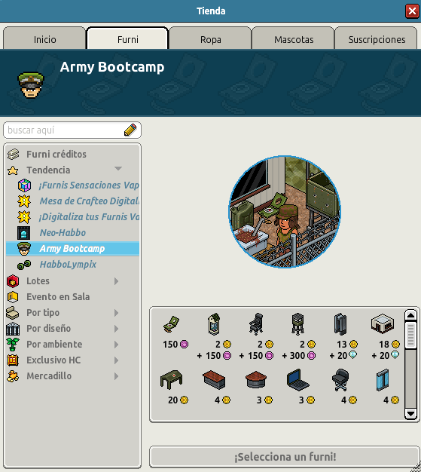Click the furni list scrollbar down arrow
Screen dimensions: 421x472
coord(410,414)
